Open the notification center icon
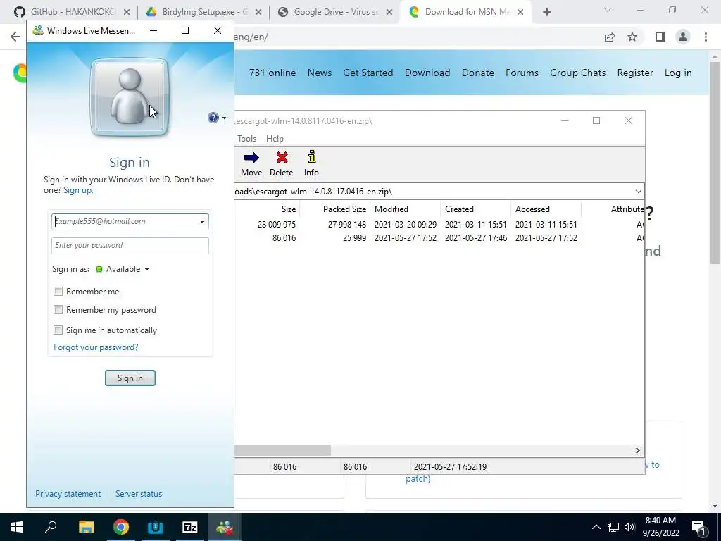Screen dimensions: 721x541 pos(699,527)
